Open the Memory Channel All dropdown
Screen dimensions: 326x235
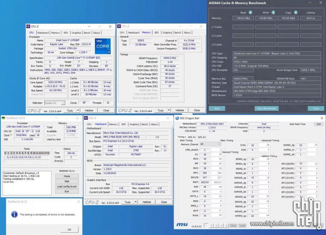click(x=210, y=144)
